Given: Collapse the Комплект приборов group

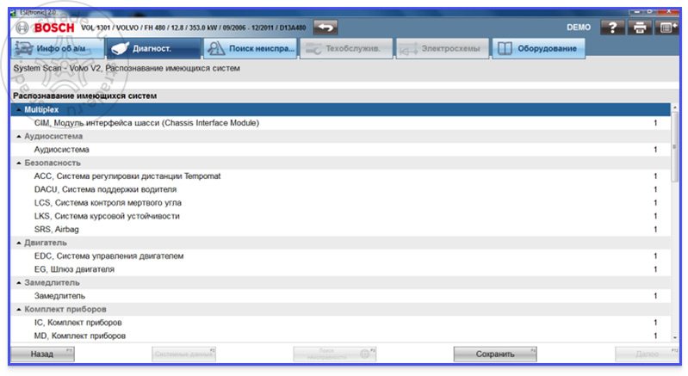Looking at the screenshot, I should (18, 310).
